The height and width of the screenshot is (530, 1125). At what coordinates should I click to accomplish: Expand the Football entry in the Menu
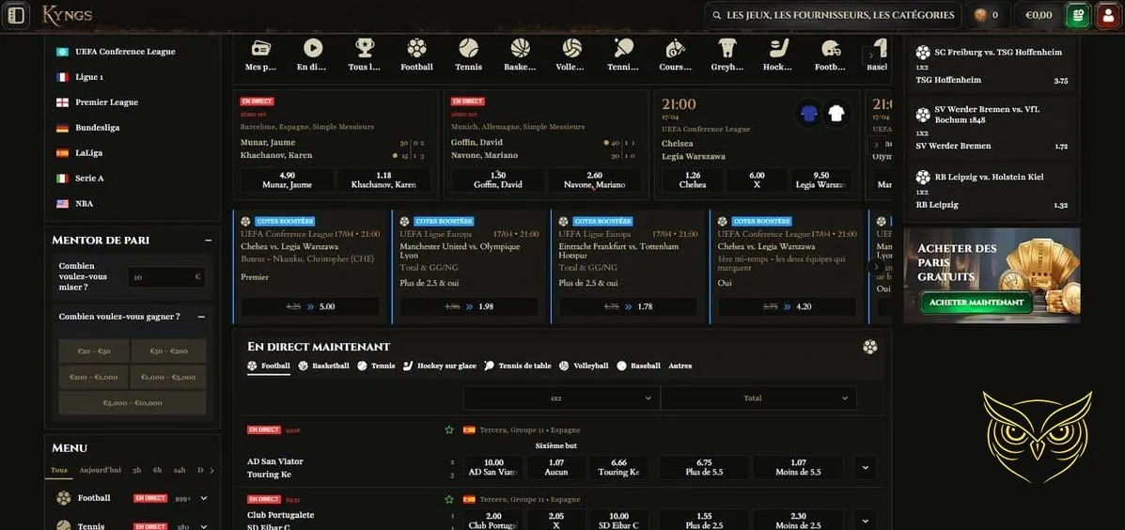click(x=204, y=498)
